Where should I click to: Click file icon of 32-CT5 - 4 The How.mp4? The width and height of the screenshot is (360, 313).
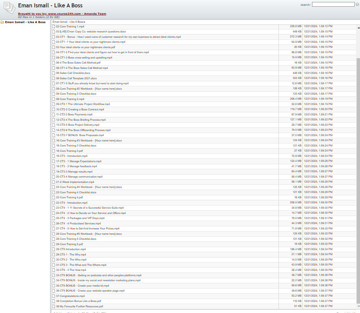54,270
